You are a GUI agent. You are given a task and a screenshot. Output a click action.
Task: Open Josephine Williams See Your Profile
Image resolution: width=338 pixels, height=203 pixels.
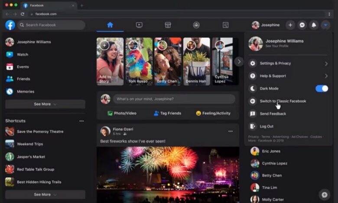pyautogui.click(x=288, y=43)
